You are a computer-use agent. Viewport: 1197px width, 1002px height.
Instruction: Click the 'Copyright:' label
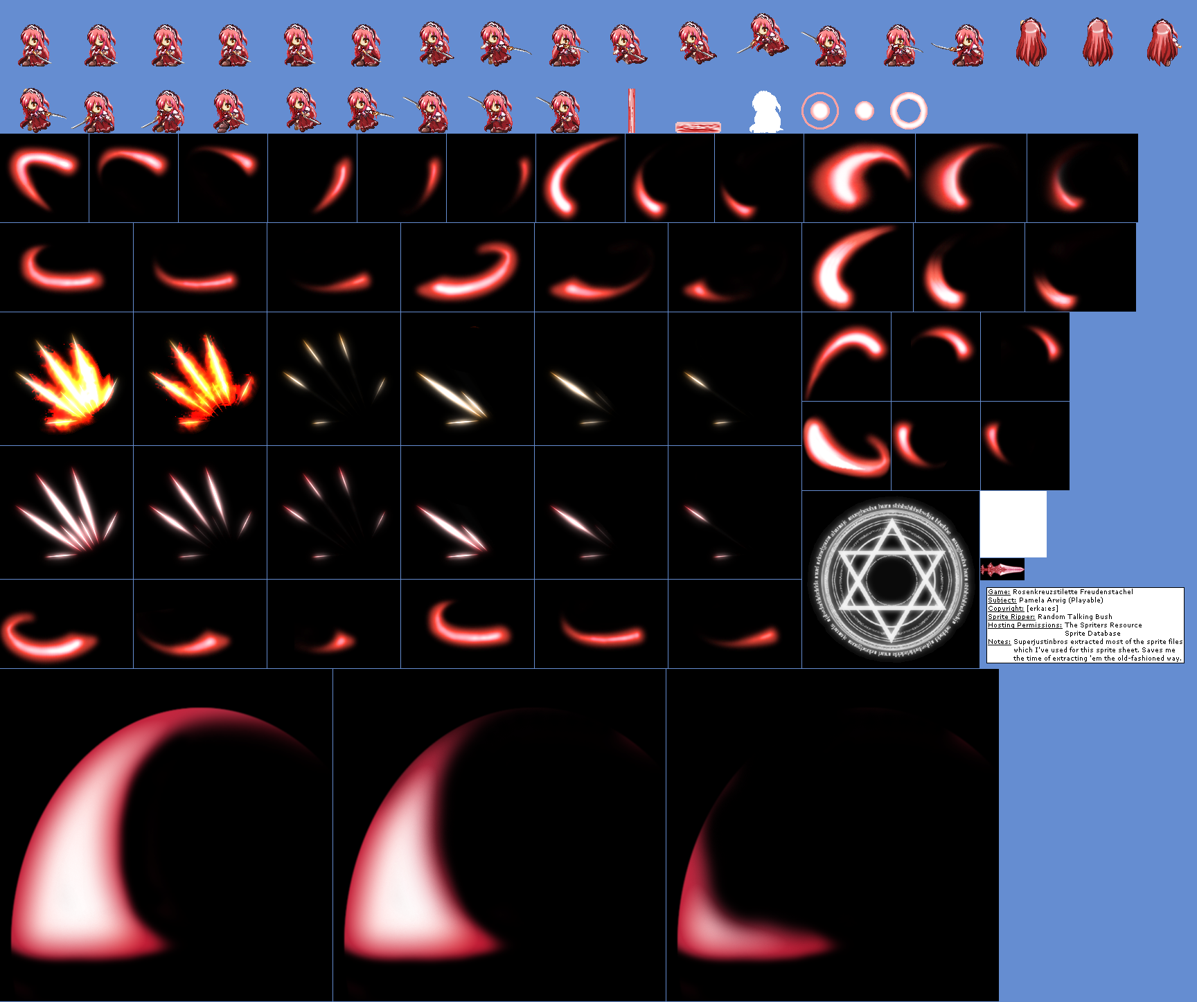pyautogui.click(x=1006, y=609)
